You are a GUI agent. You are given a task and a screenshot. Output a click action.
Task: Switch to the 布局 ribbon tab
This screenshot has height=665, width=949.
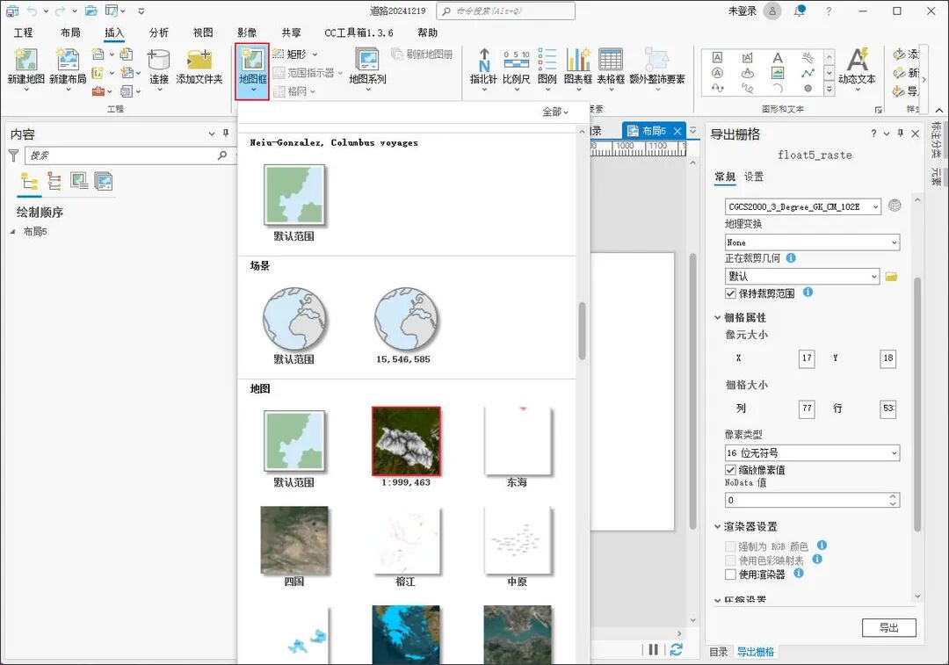pyautogui.click(x=70, y=33)
